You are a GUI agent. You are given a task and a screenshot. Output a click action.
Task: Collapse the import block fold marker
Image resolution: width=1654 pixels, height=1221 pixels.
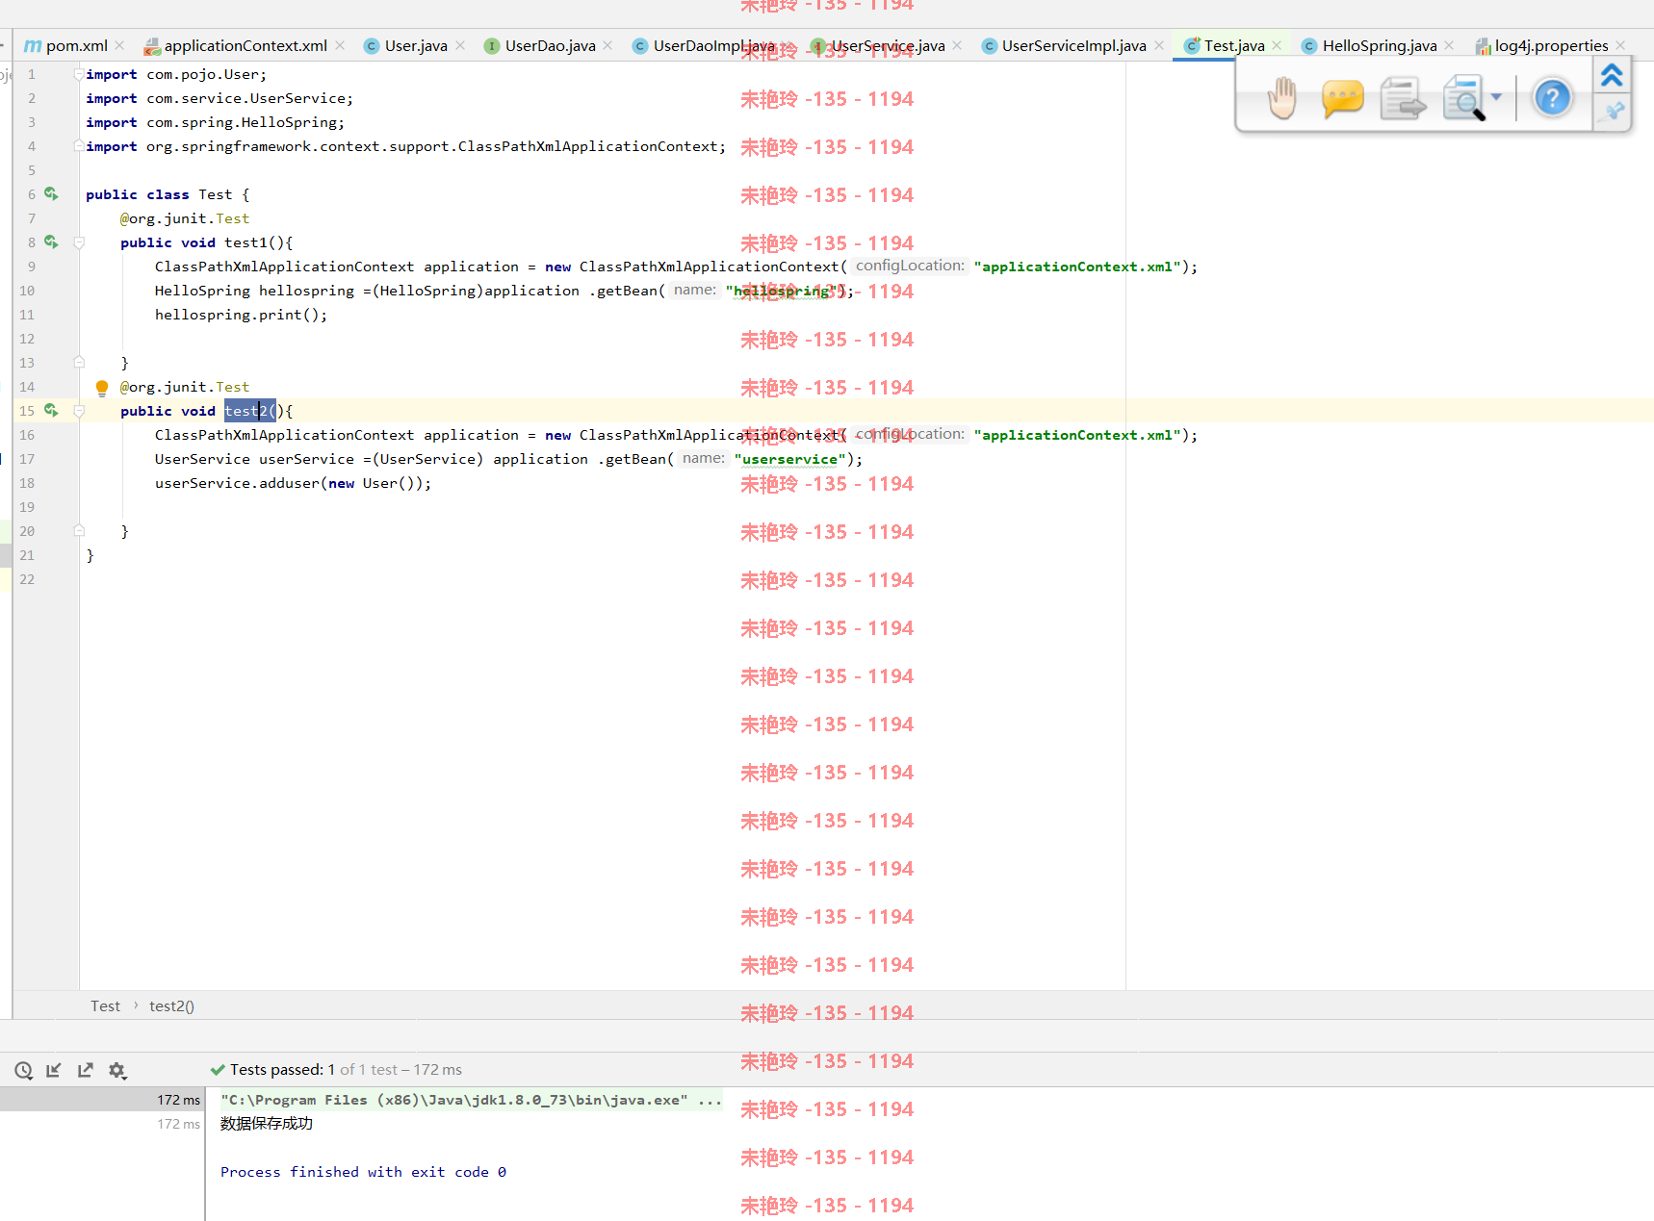tap(79, 74)
